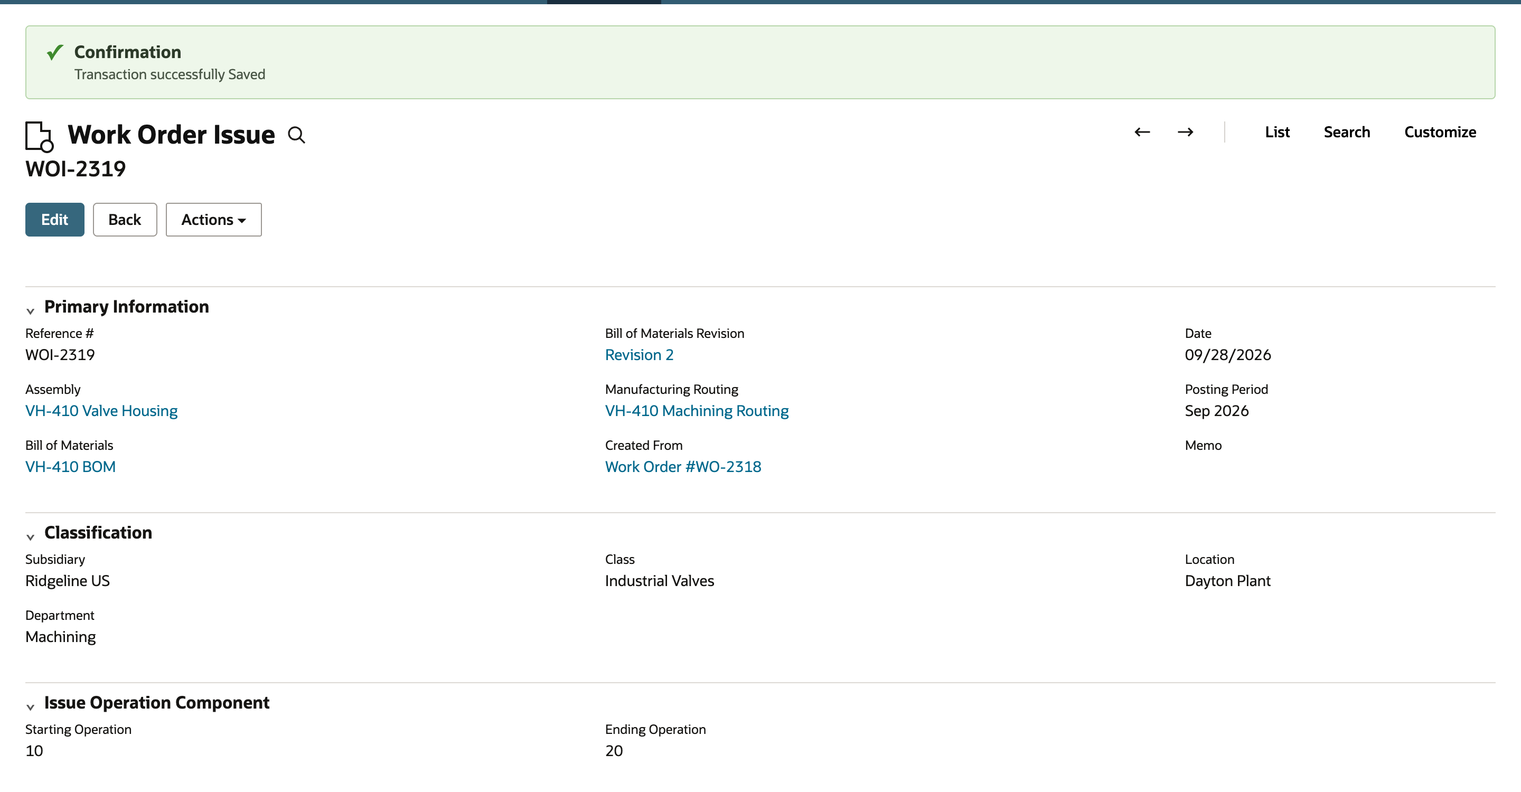Open the List view
Image resolution: width=1521 pixels, height=792 pixels.
[1276, 132]
